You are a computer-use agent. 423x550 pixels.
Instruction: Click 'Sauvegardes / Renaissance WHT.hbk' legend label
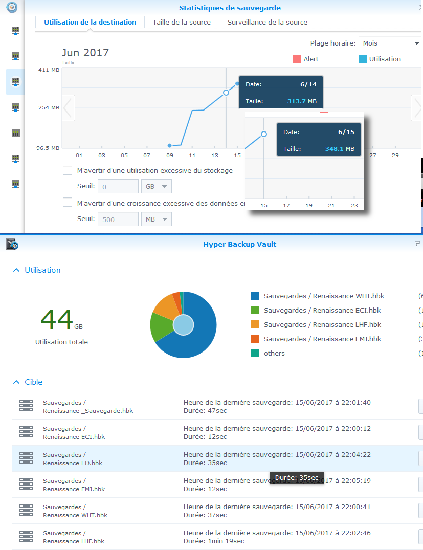(x=324, y=296)
